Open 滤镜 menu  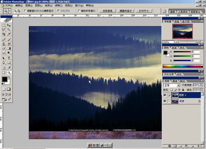pos(59,6)
